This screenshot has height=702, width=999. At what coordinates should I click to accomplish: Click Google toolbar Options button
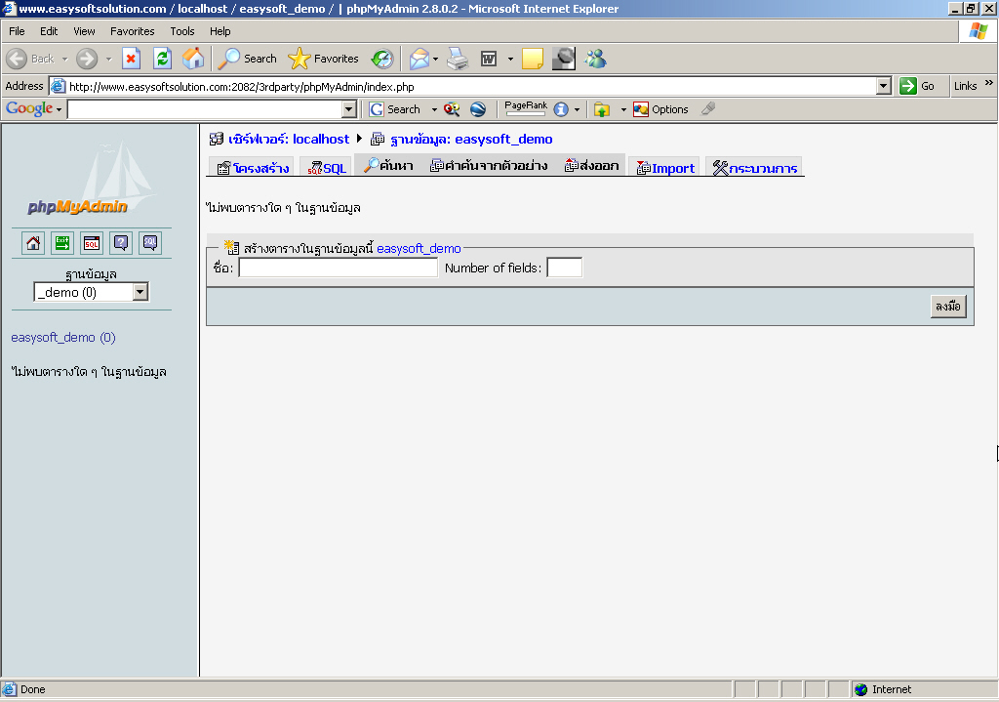[660, 109]
